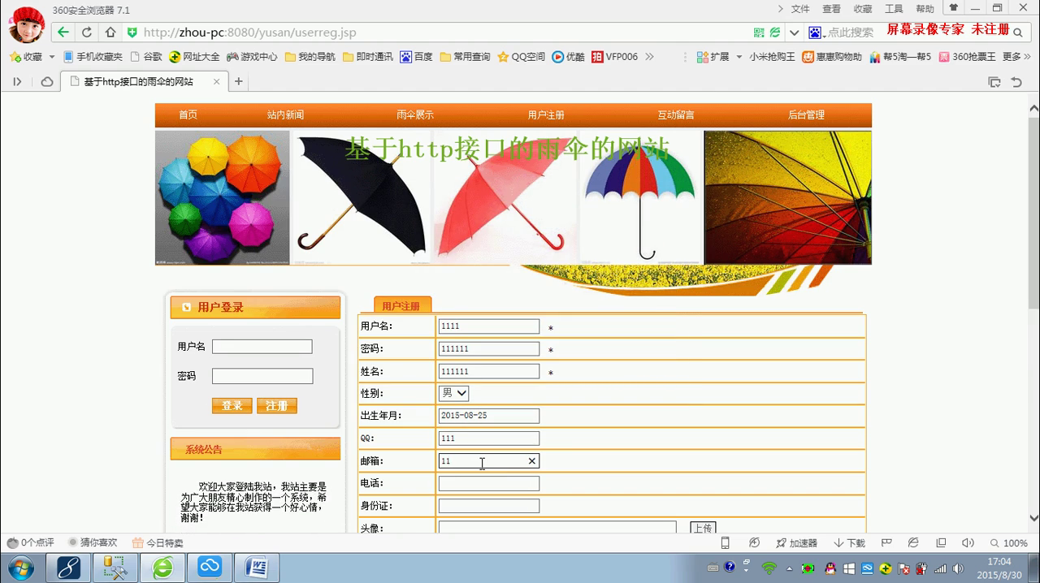Click the 电话 phone input field
The width and height of the screenshot is (1040, 583).
click(488, 484)
